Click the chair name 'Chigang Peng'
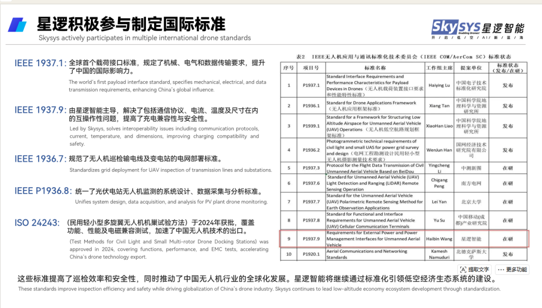The image size is (542, 308). click(x=439, y=183)
